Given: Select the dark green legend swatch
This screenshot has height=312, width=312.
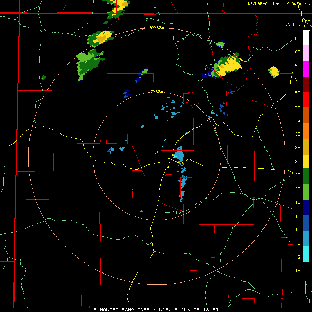Looking at the screenshot, I should pos(306,176).
